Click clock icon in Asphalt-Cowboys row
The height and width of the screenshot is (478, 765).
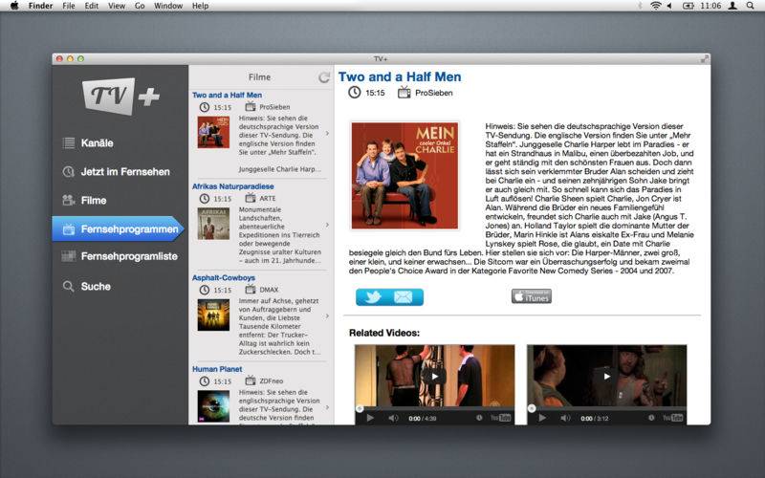[205, 290]
